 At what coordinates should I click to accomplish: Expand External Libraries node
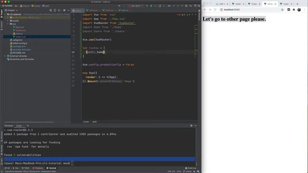coord(5,56)
